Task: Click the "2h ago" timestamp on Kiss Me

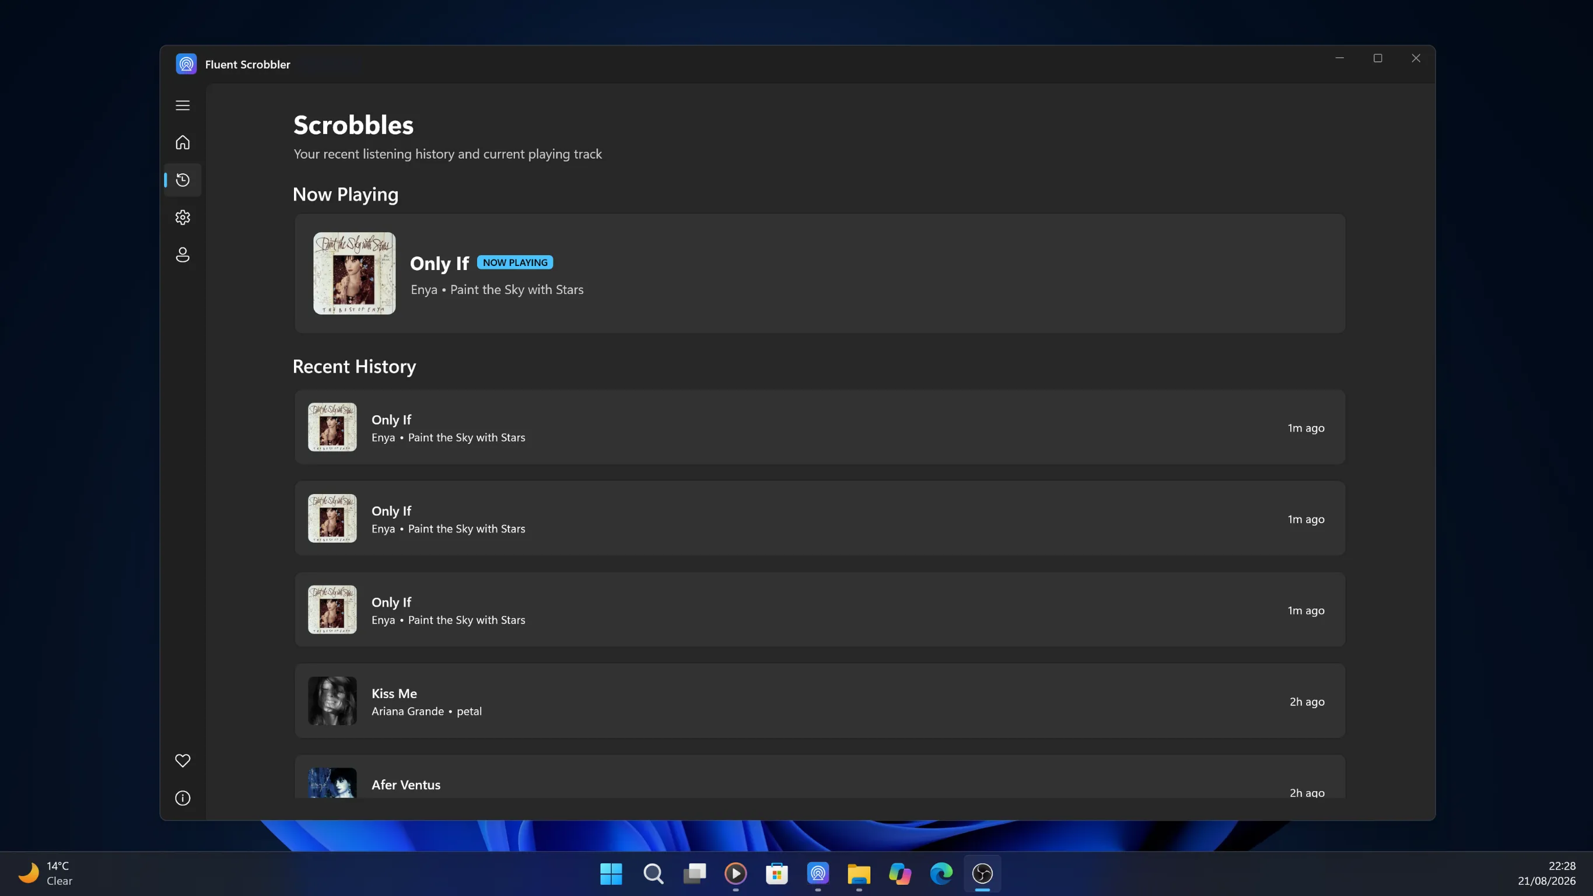Action: [1307, 701]
